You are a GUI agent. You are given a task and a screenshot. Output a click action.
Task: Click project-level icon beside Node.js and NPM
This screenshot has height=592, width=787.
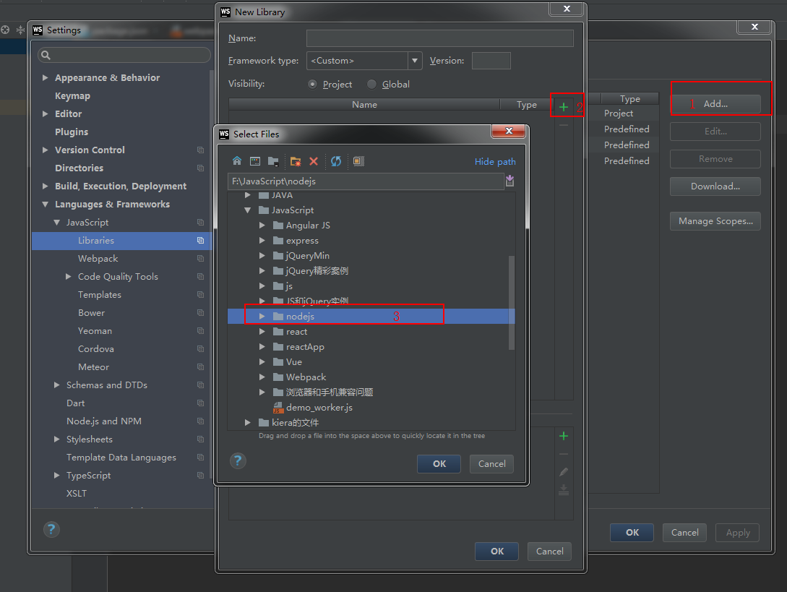(x=200, y=421)
